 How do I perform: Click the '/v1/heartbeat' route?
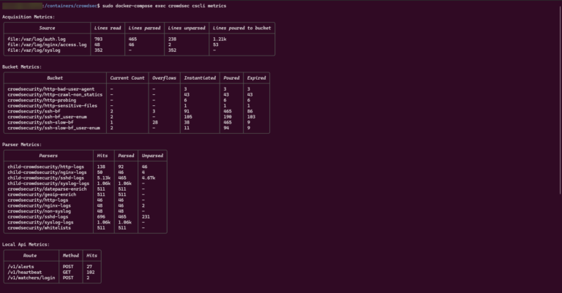(25, 273)
